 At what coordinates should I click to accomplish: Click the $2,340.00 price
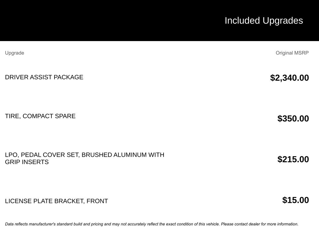(289, 78)
